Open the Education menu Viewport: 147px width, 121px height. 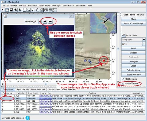coord(81,6)
